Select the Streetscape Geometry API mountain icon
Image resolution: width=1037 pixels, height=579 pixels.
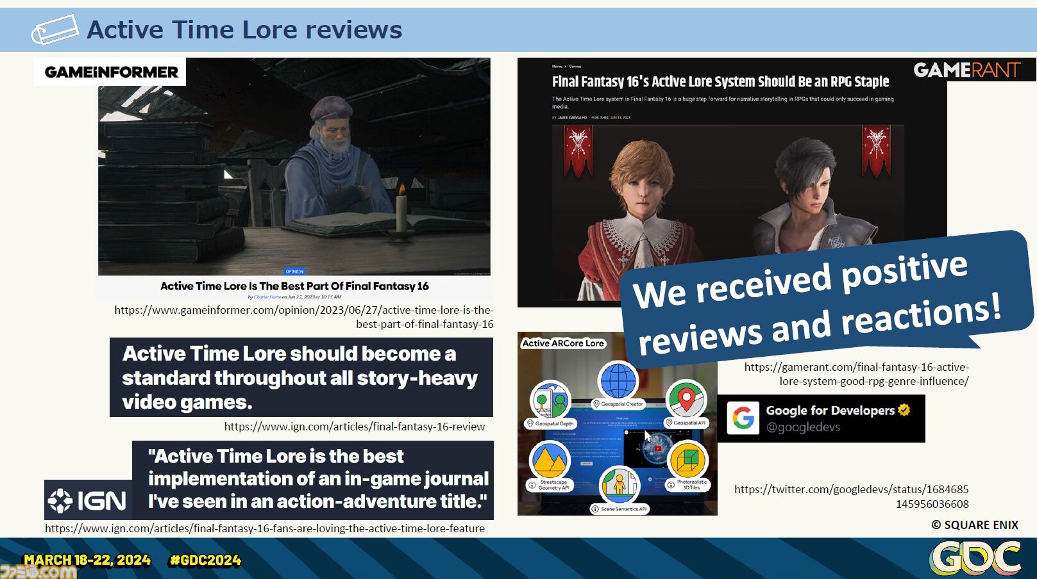click(x=550, y=459)
